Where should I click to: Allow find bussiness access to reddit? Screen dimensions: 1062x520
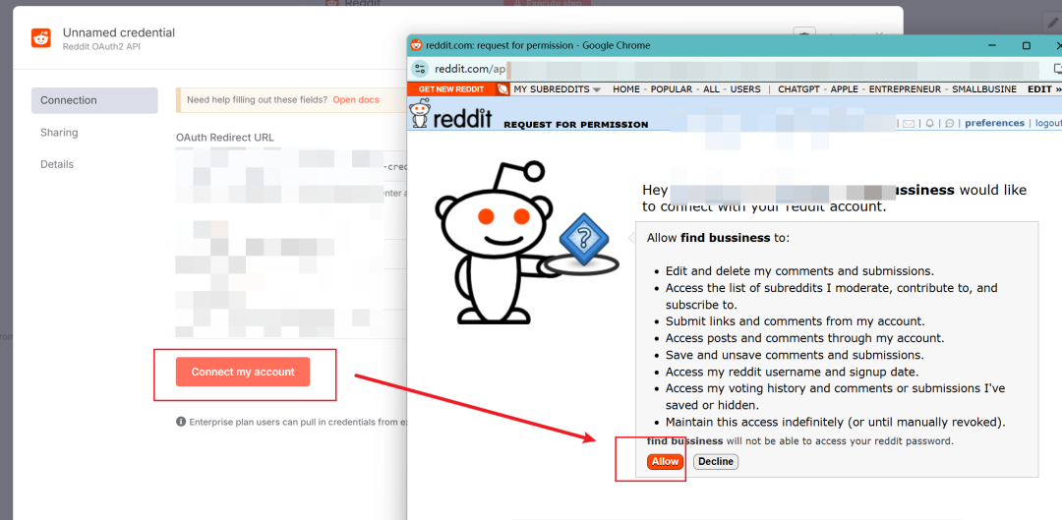click(665, 462)
